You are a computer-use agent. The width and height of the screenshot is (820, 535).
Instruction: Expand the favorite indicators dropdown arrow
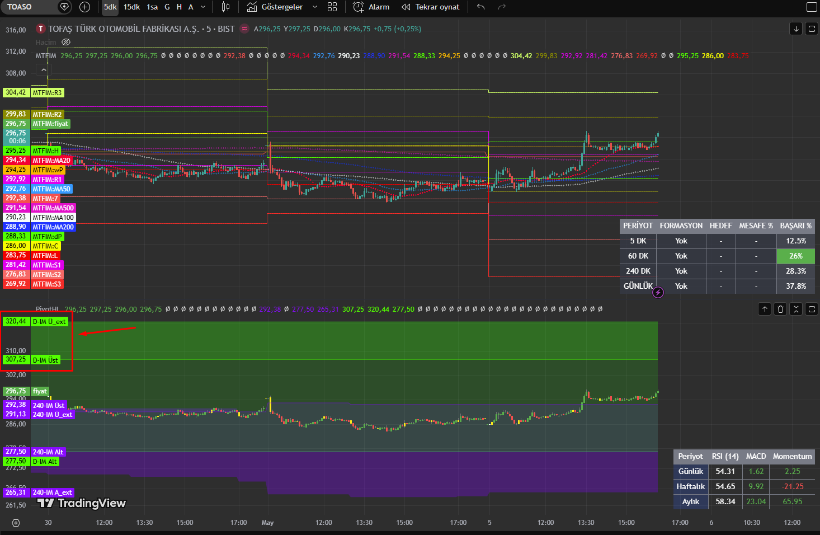click(x=315, y=7)
